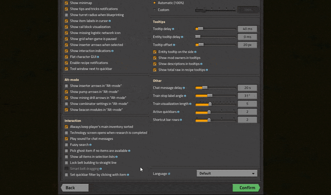
Task: Click the Shortcut bar rows slider handle
Action: click(x=209, y=120)
